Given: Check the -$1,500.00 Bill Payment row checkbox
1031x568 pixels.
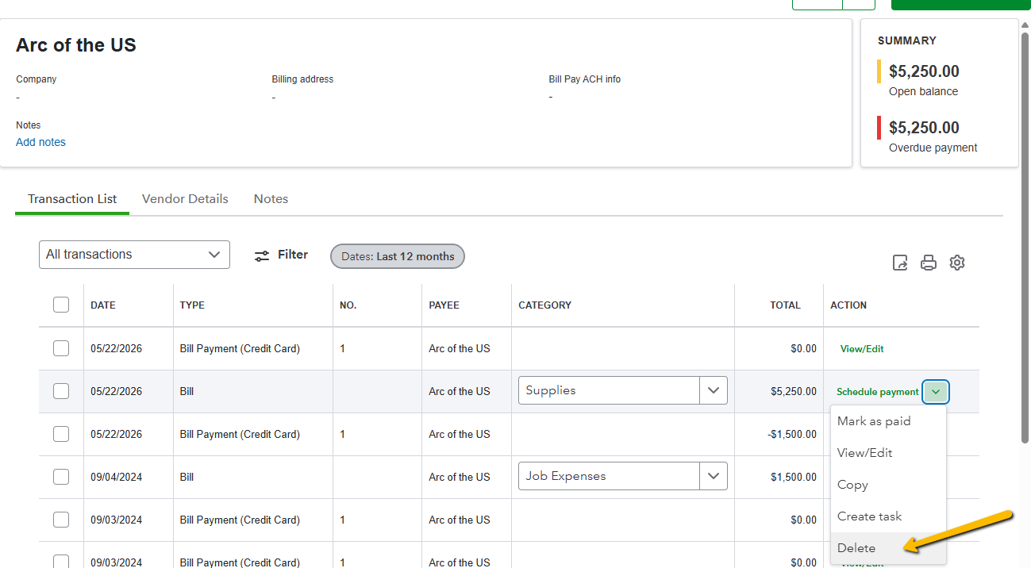Looking at the screenshot, I should 61,434.
